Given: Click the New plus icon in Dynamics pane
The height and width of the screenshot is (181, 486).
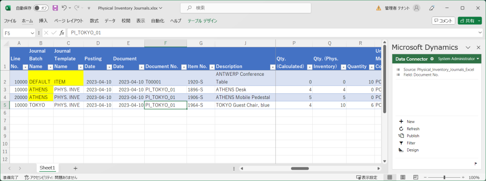Looking at the screenshot, I should [x=401, y=122].
